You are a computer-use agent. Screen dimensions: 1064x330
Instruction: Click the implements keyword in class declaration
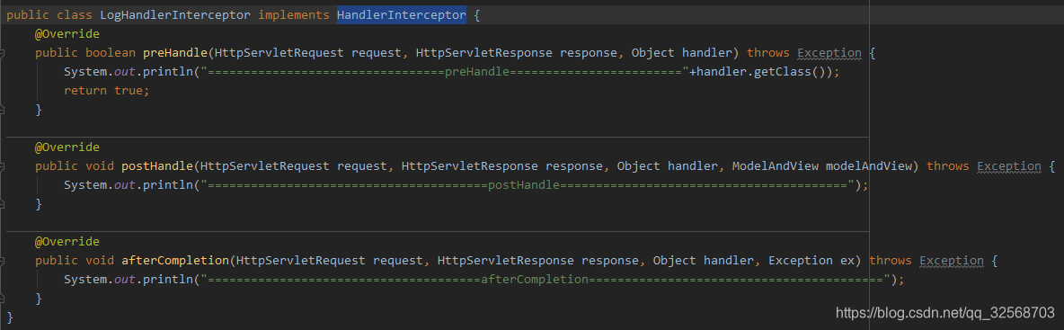click(x=294, y=15)
